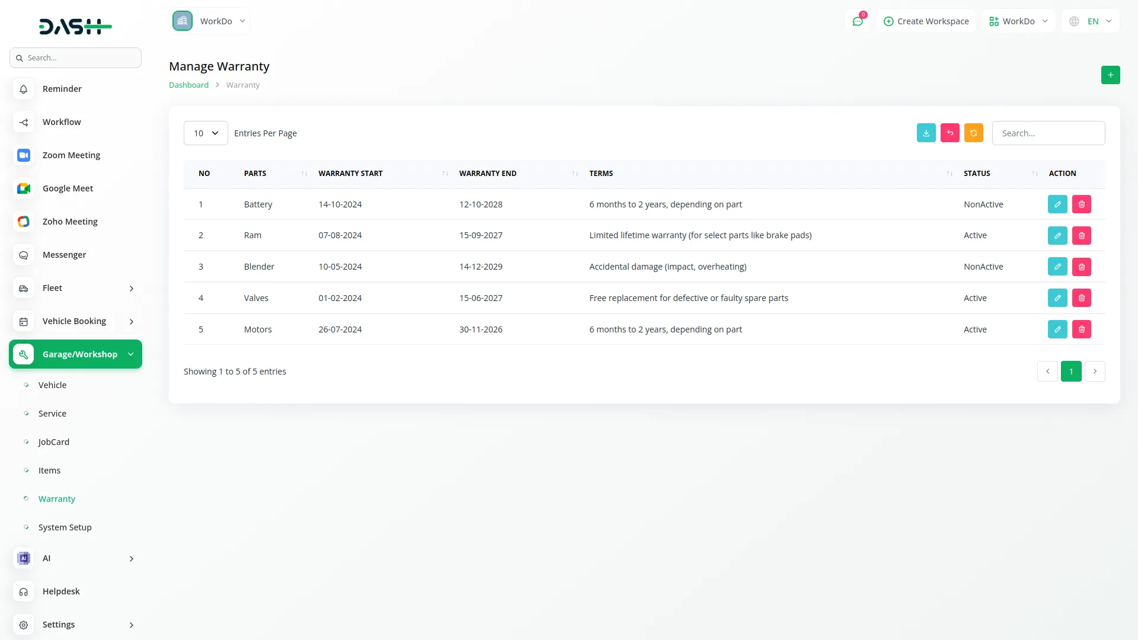Click the table search input field
1138x640 pixels.
1048,133
